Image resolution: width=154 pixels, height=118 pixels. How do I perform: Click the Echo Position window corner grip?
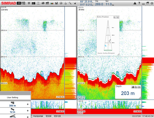(118, 54)
